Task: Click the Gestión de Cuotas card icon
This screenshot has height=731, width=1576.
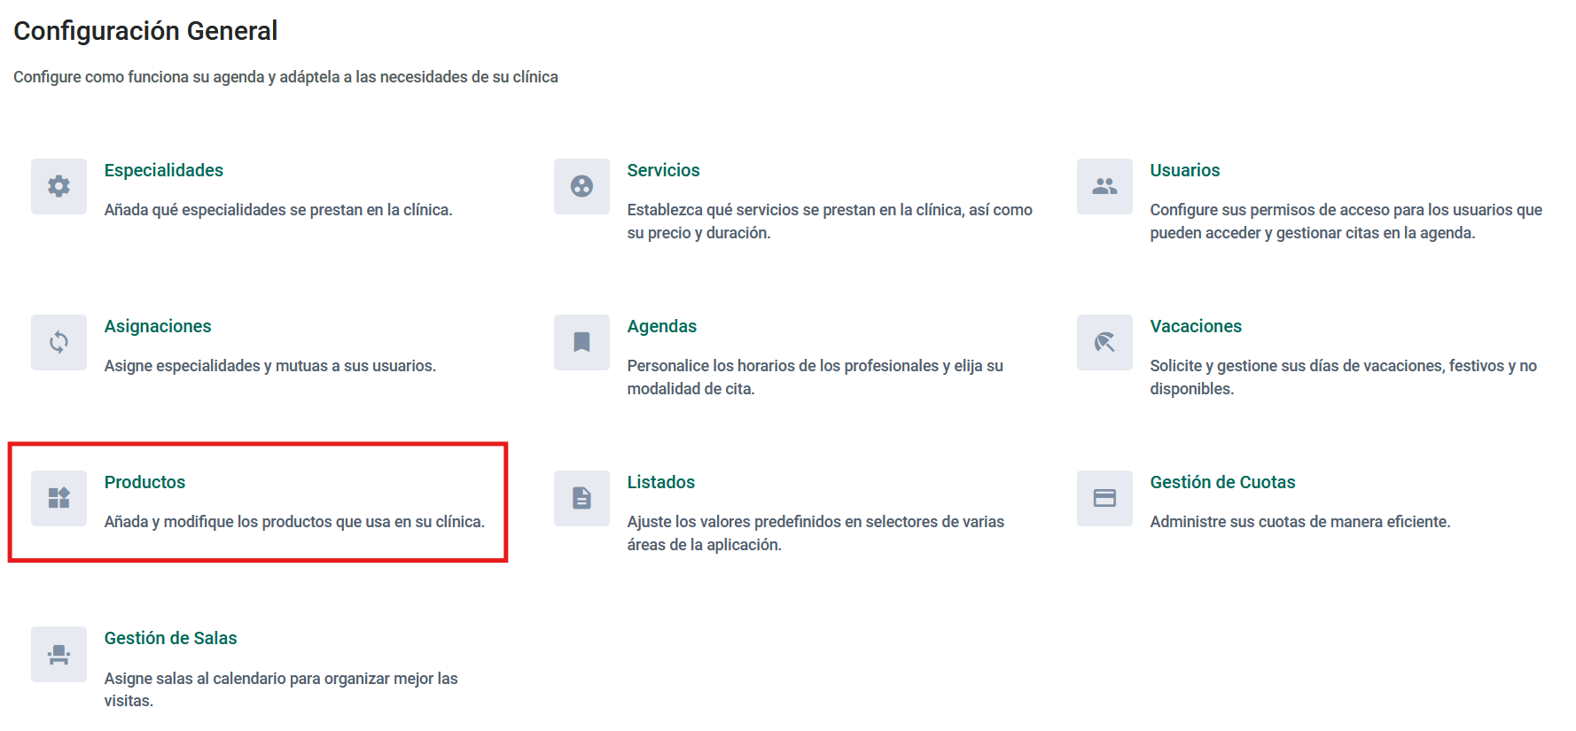Action: point(1104,498)
